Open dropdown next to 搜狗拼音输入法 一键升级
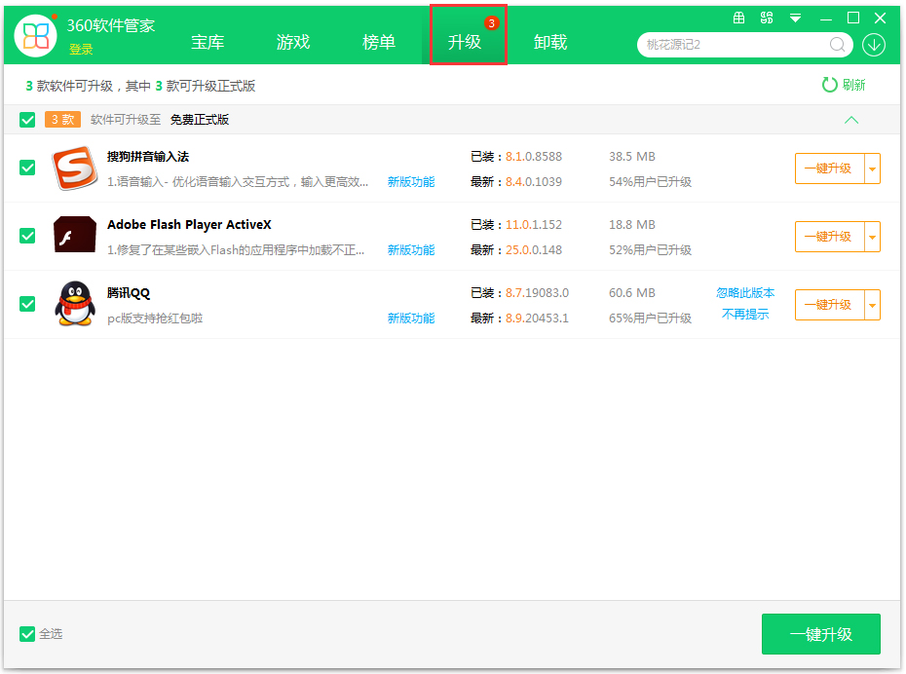Image resolution: width=906 pixels, height=674 pixels. coord(873,168)
